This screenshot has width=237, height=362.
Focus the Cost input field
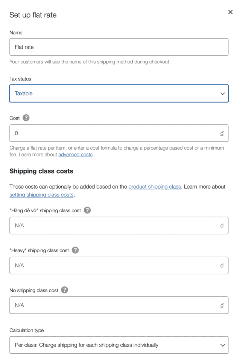click(x=113, y=133)
